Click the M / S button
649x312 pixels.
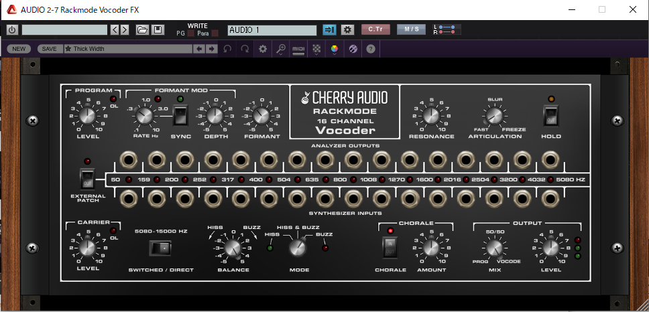coord(411,29)
